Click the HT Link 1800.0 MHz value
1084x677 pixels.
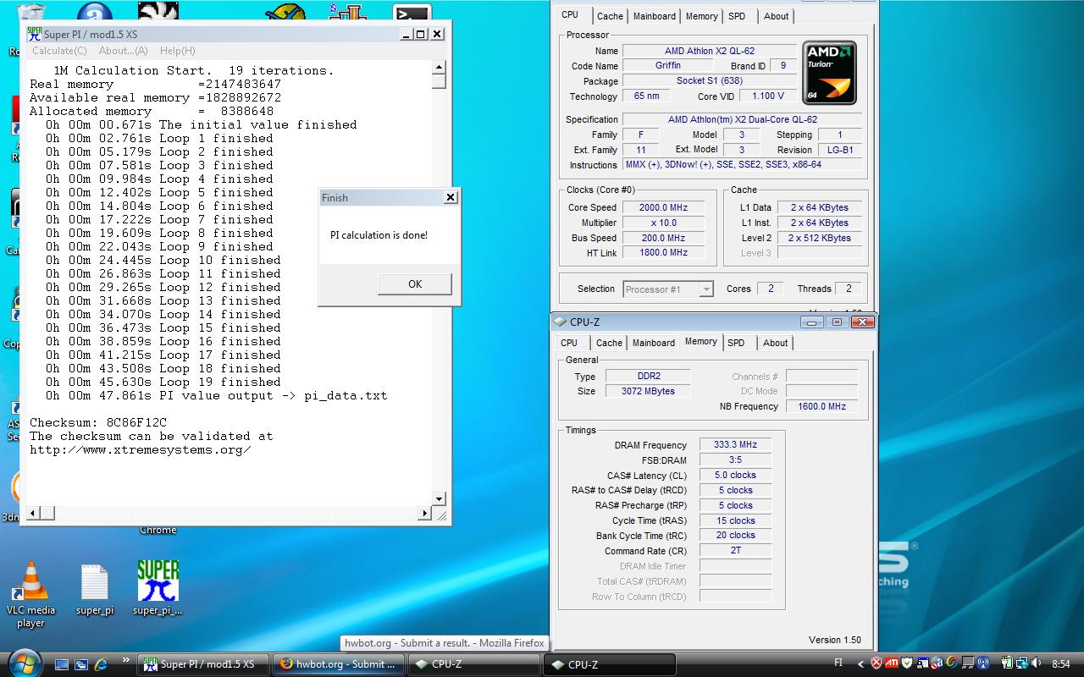pyautogui.click(x=663, y=252)
